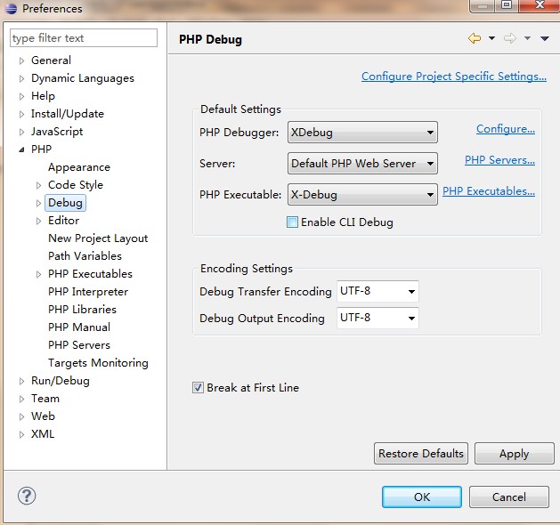Expand the Install/Update node
This screenshot has height=525, width=560.
click(21, 114)
